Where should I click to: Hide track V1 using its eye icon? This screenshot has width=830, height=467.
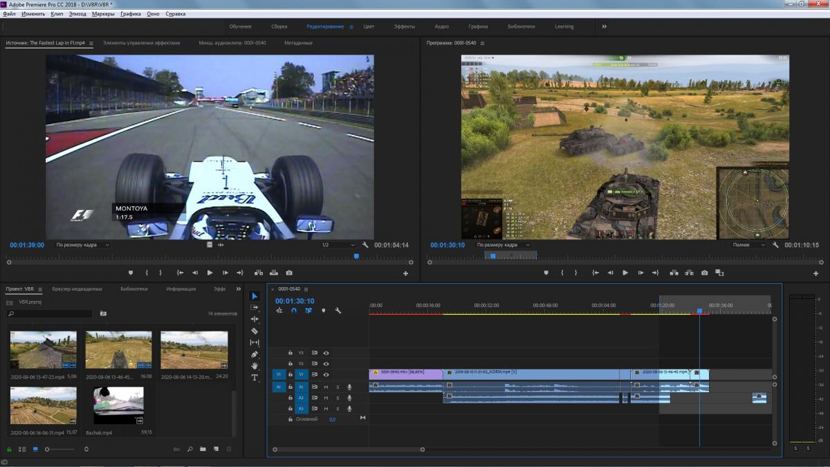click(x=326, y=374)
